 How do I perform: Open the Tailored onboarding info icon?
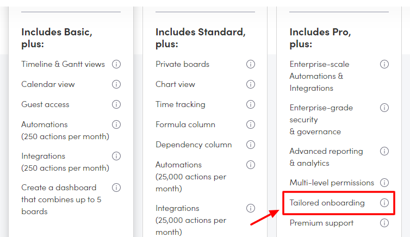pos(384,203)
